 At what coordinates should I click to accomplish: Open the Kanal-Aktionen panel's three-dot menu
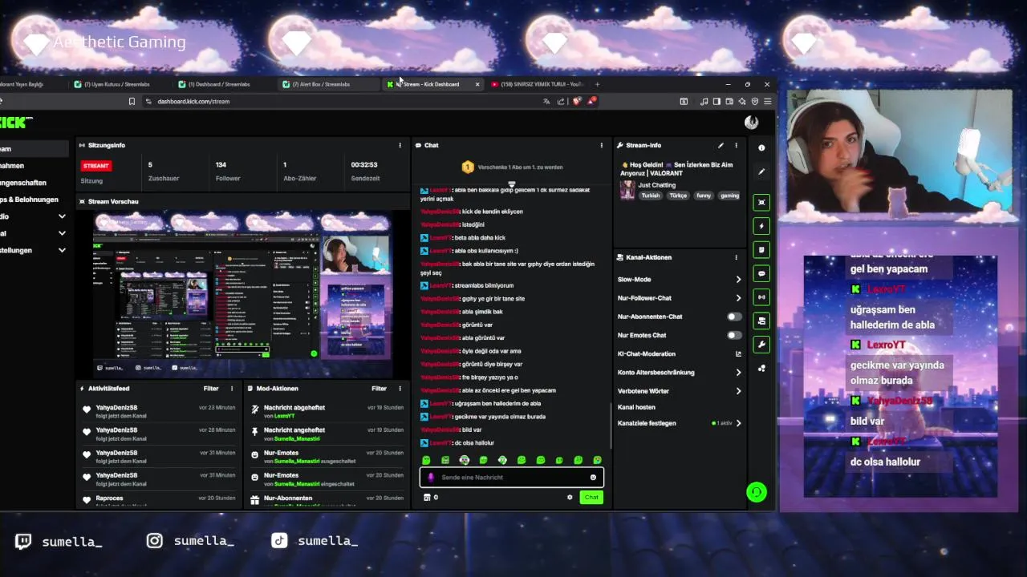pyautogui.click(x=736, y=257)
